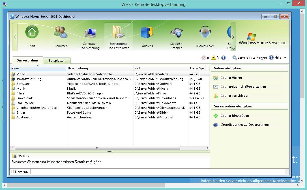
Task: Click the Ordnereigenschaften checklist icon
Action: pos(216,87)
